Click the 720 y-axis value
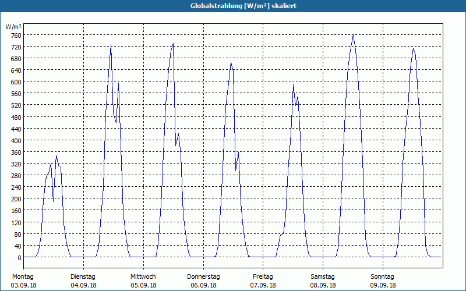The image size is (466, 291). tap(16, 47)
